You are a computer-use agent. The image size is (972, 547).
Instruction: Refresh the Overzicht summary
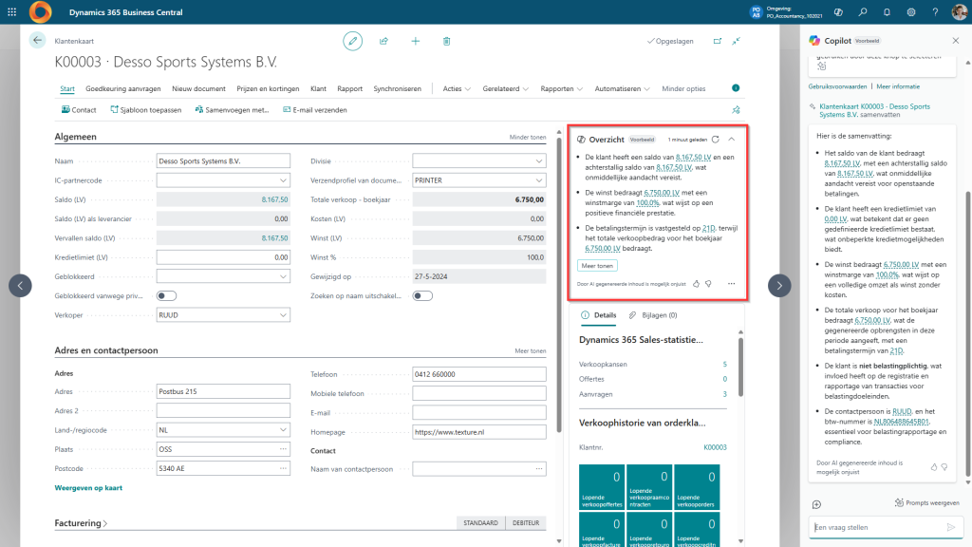pyautogui.click(x=716, y=140)
